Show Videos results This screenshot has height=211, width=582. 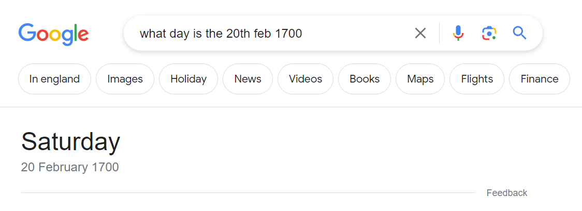click(x=305, y=79)
